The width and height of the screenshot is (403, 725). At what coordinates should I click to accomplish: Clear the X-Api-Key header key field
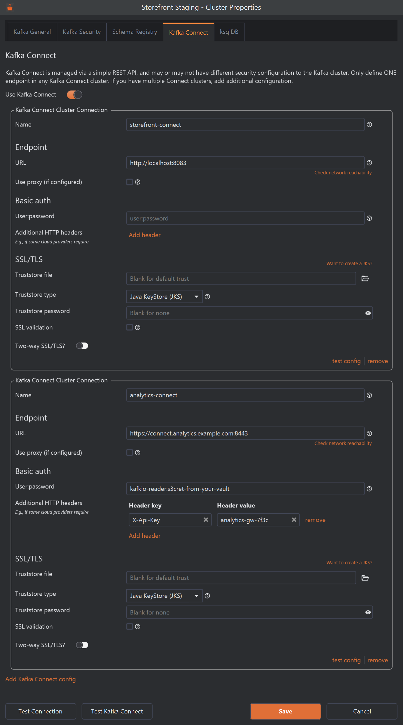tap(206, 520)
